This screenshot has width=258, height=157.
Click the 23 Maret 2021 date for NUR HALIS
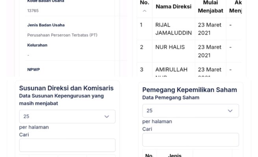point(210,51)
